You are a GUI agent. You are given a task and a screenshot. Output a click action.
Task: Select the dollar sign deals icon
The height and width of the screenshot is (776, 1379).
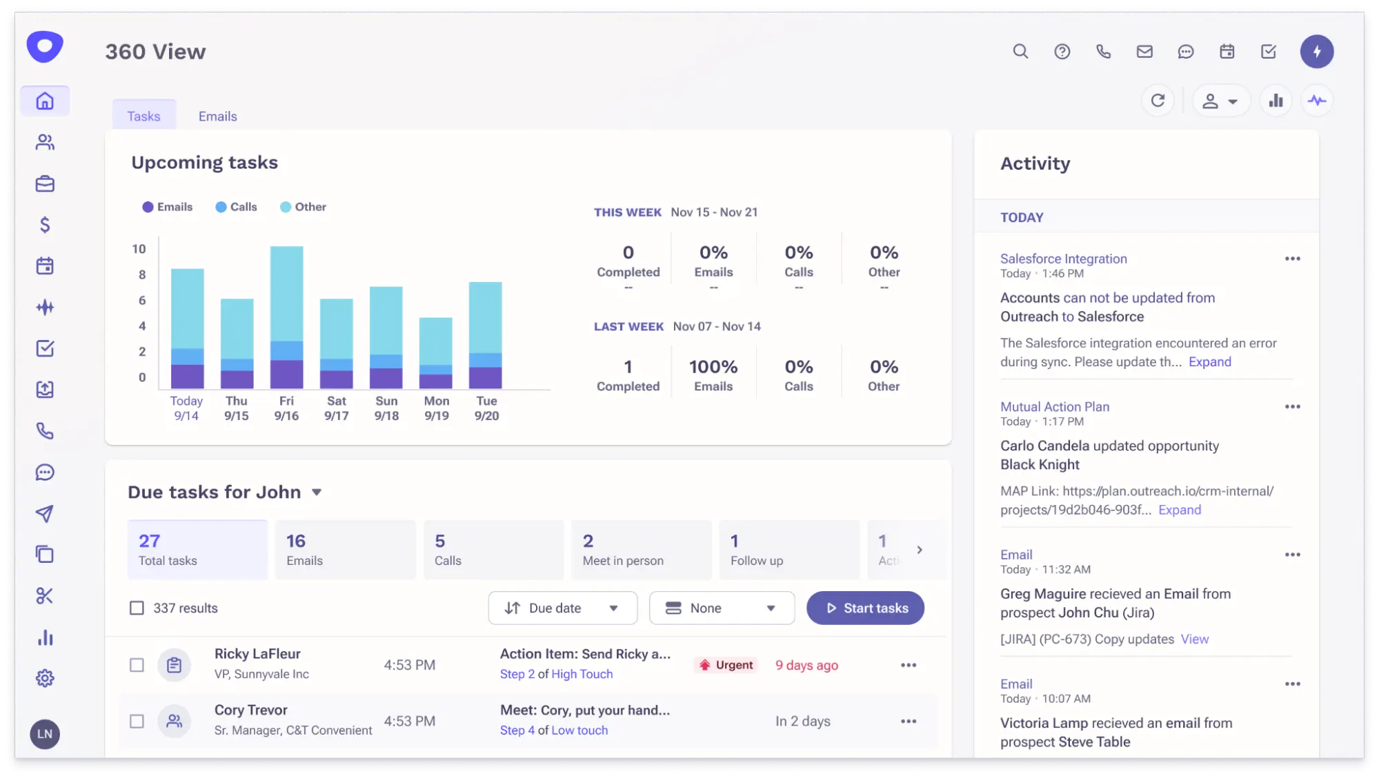pyautogui.click(x=44, y=224)
